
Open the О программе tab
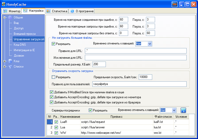(x=82, y=11)
